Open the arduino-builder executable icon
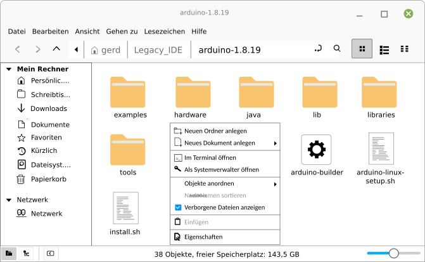Image resolution: width=425 pixels, height=262 pixels. (x=317, y=150)
